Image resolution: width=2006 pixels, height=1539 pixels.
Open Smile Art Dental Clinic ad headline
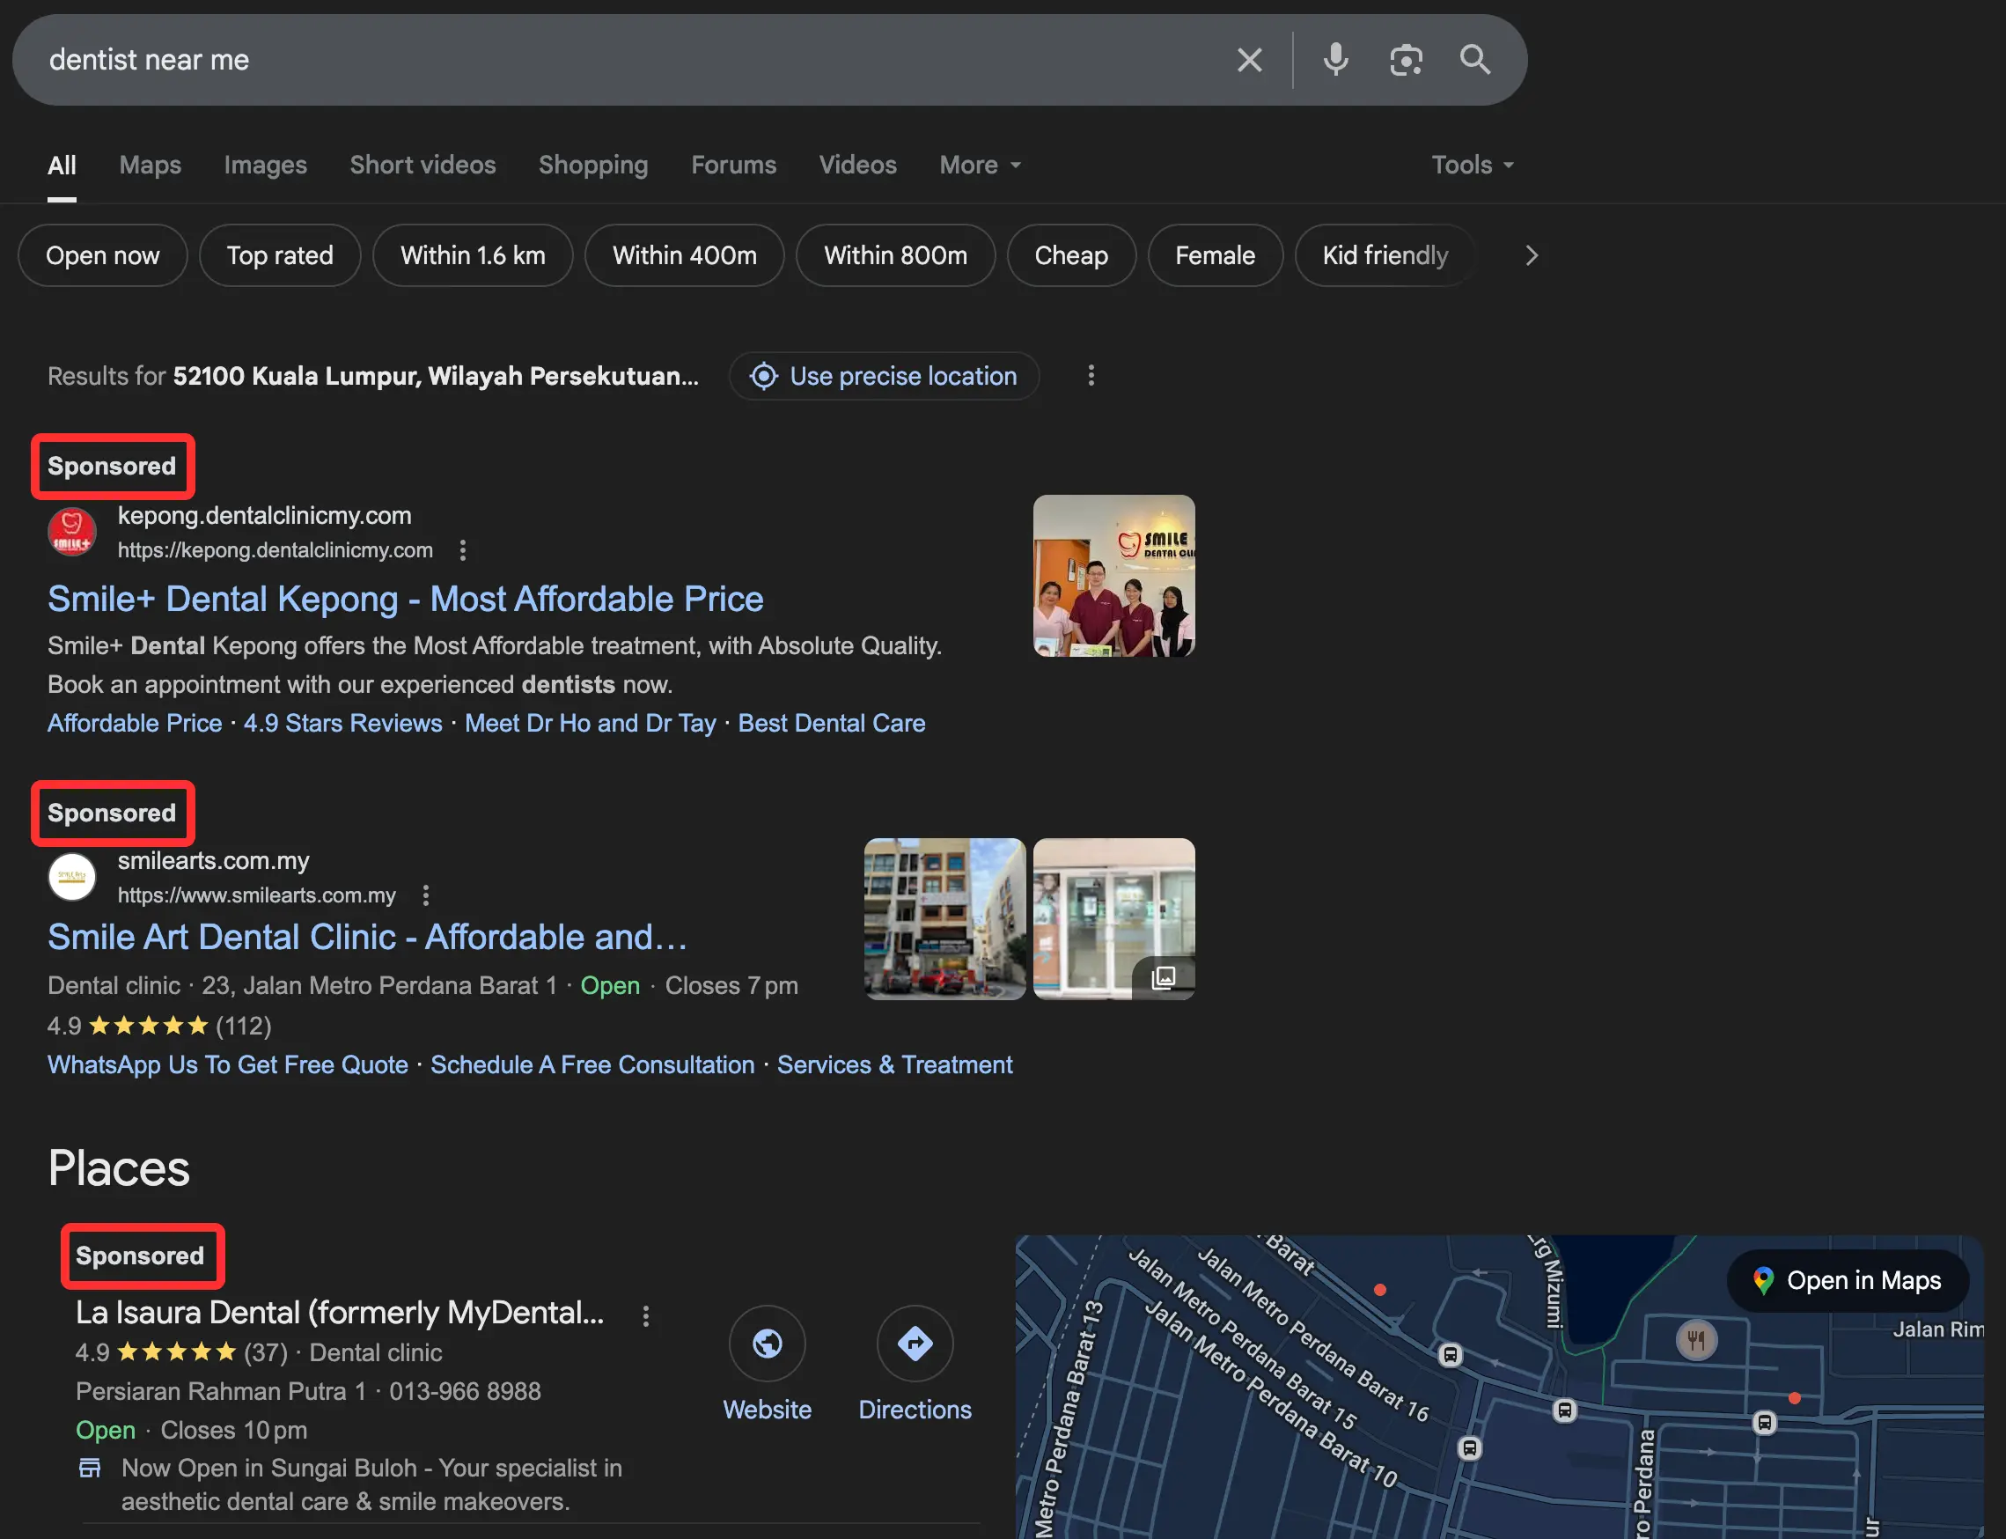click(367, 937)
